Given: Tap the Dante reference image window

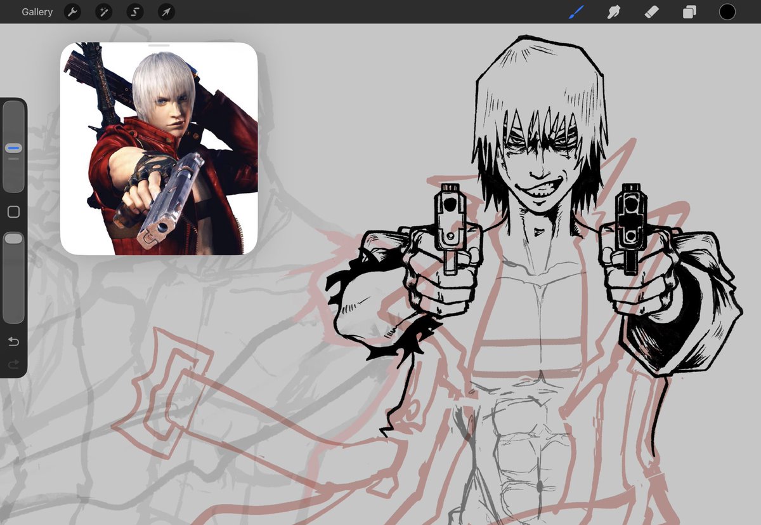Looking at the screenshot, I should (x=159, y=149).
